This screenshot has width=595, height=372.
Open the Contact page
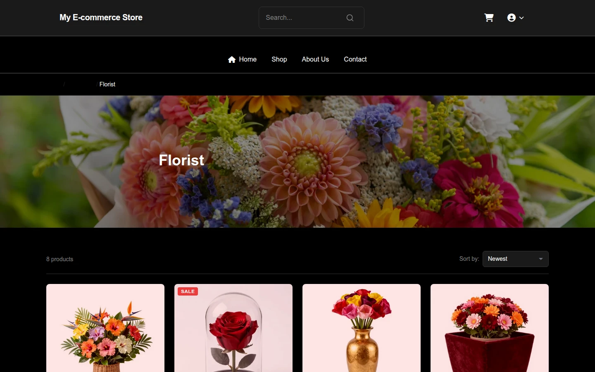pos(355,60)
